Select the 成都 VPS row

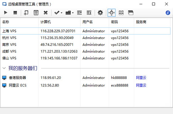pyautogui.click(x=85, y=51)
